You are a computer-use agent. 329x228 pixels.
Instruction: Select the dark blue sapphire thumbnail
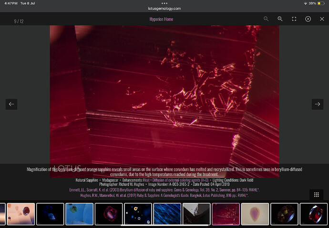(x=50, y=214)
